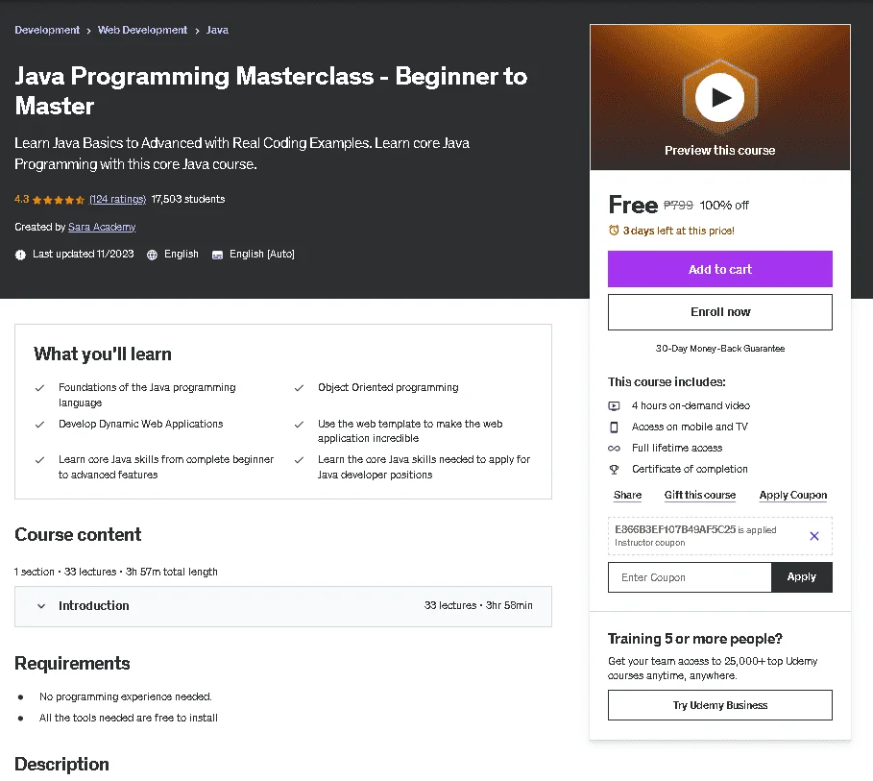Select Gift this course

pyautogui.click(x=700, y=496)
